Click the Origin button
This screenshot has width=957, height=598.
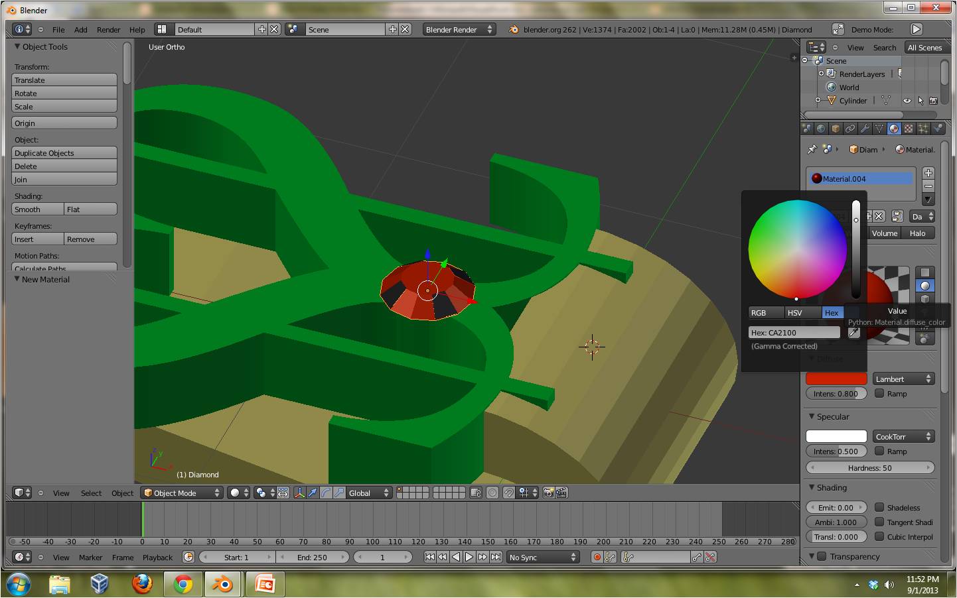pos(64,123)
